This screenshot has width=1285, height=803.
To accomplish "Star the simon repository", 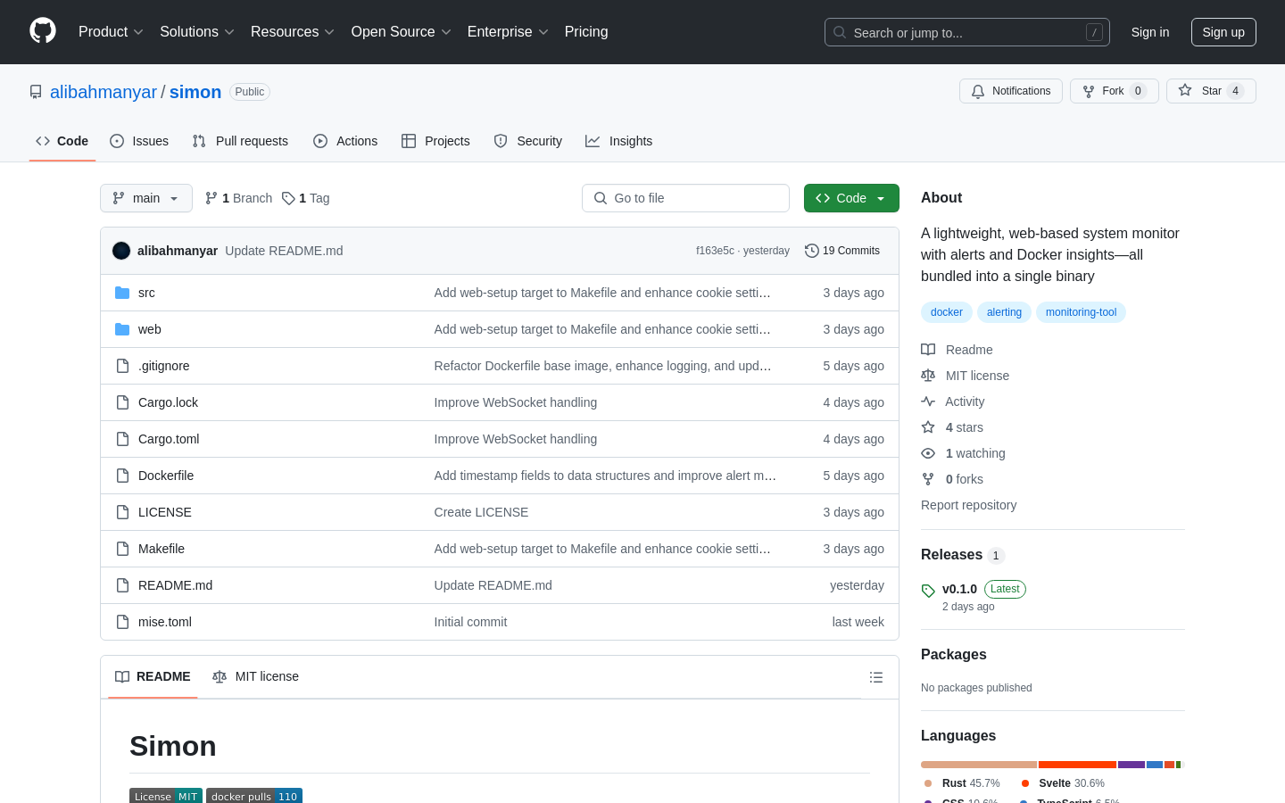I will [x=1211, y=91].
